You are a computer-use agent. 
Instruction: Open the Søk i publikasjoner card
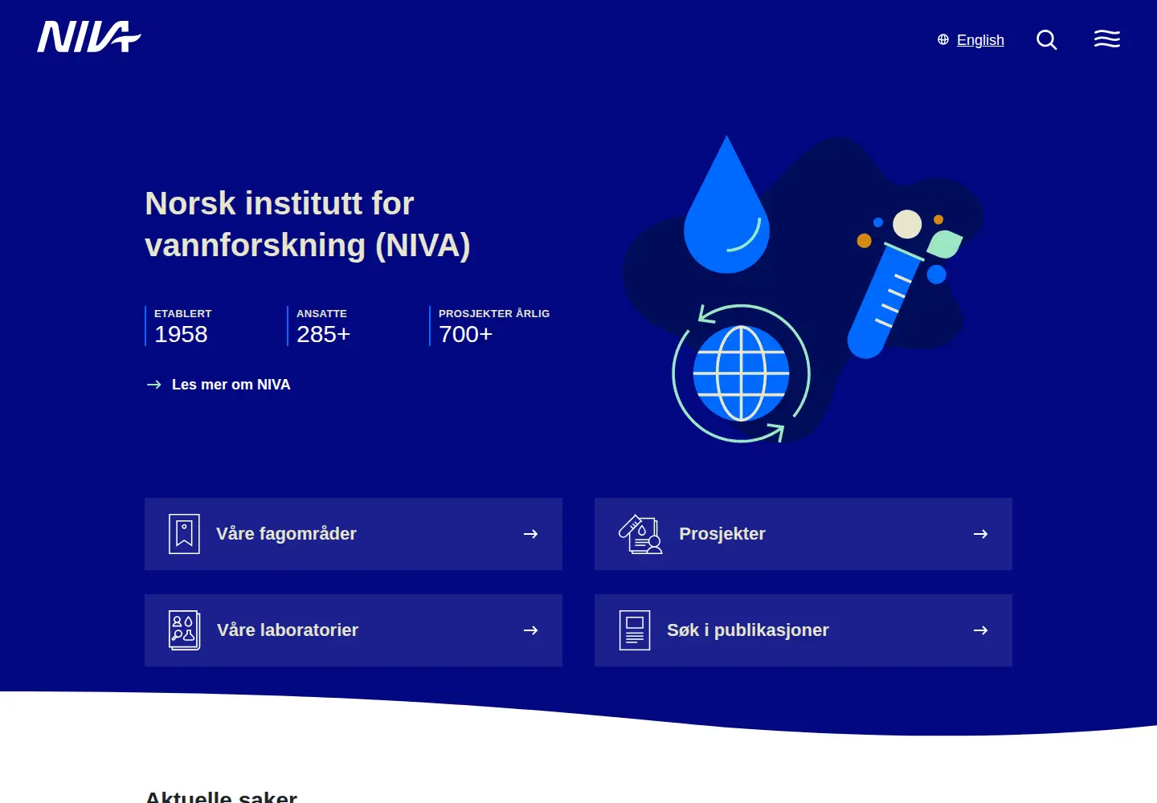pos(803,630)
